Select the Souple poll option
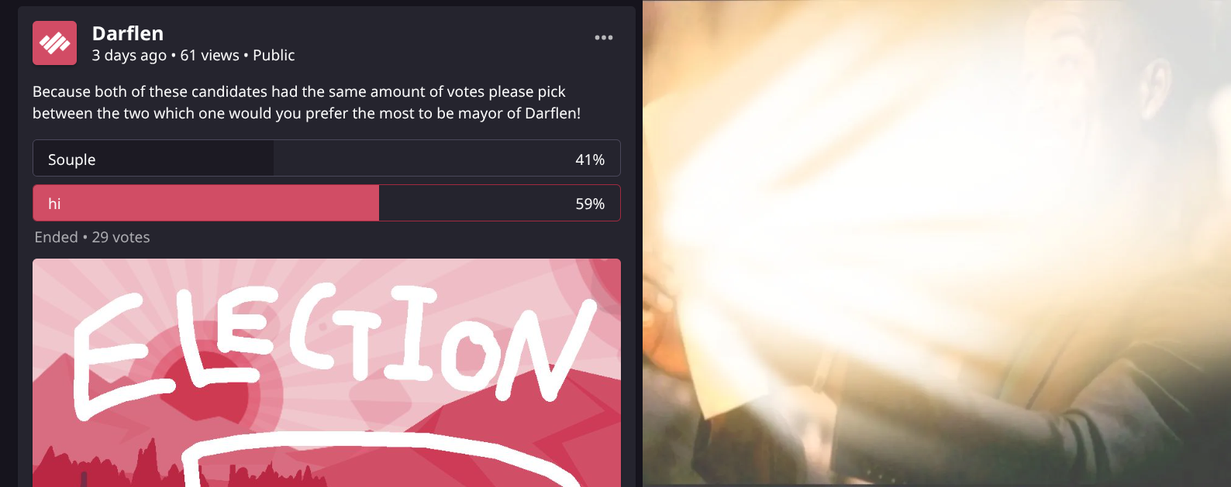Viewport: 1231px width, 487px height. (x=326, y=158)
